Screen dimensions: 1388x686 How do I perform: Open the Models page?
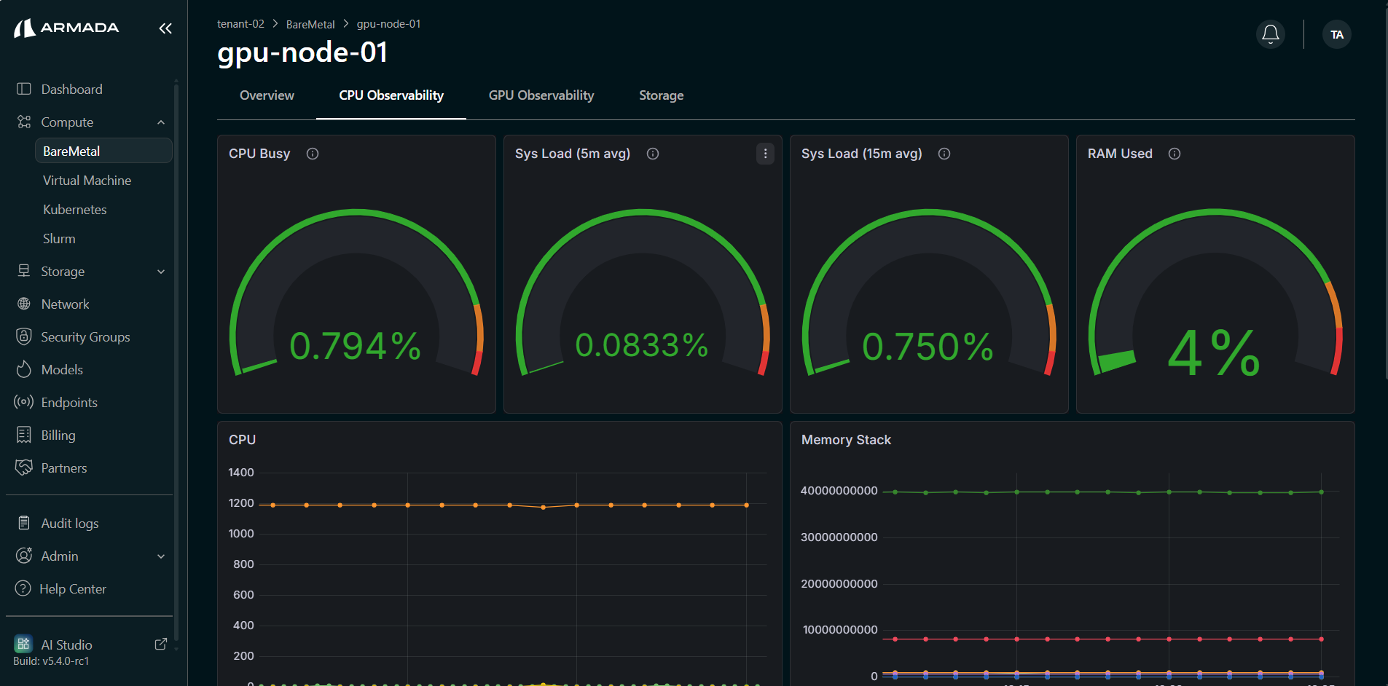62,369
